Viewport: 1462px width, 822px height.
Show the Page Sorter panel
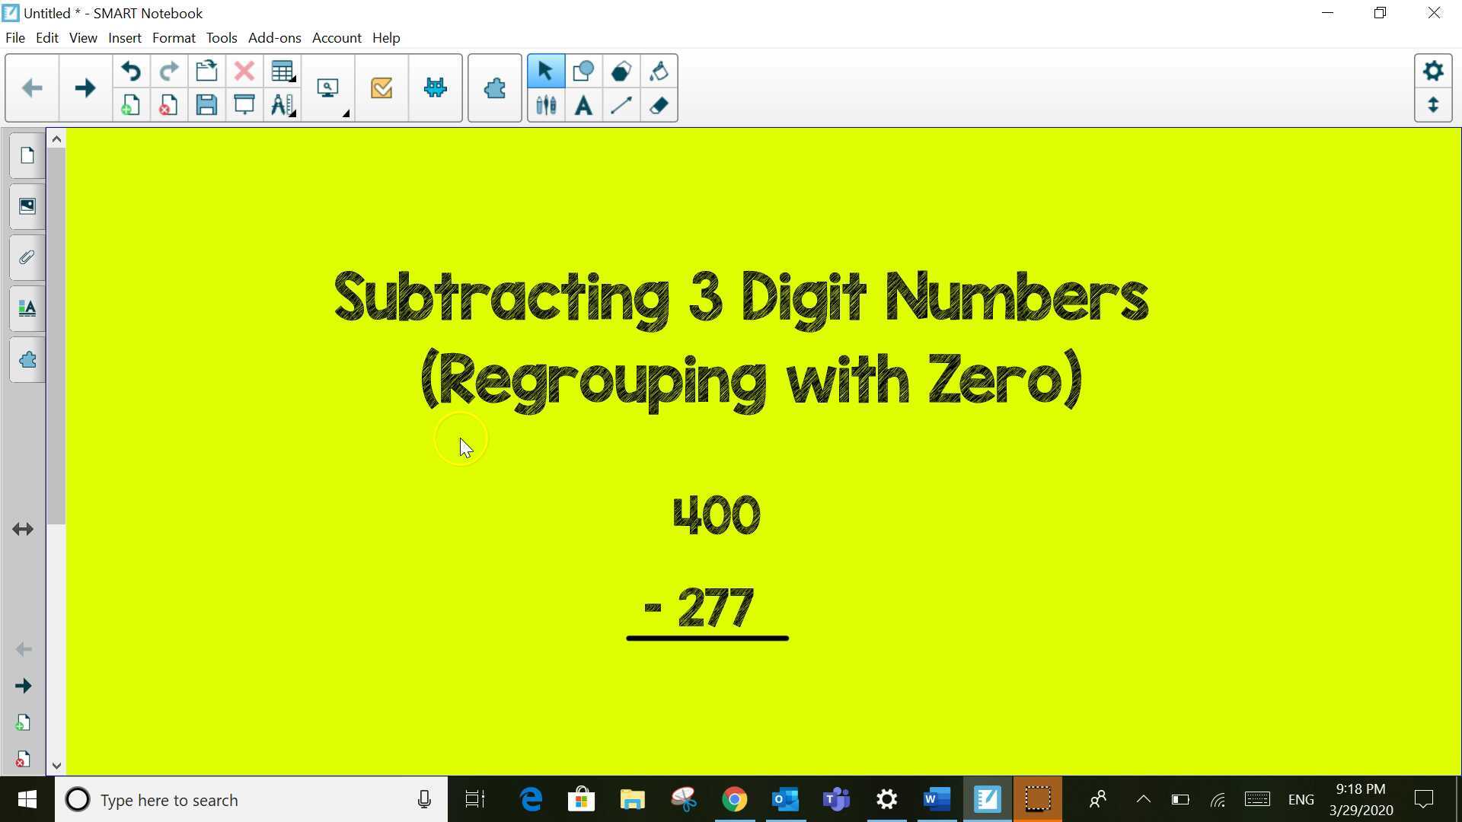[27, 155]
